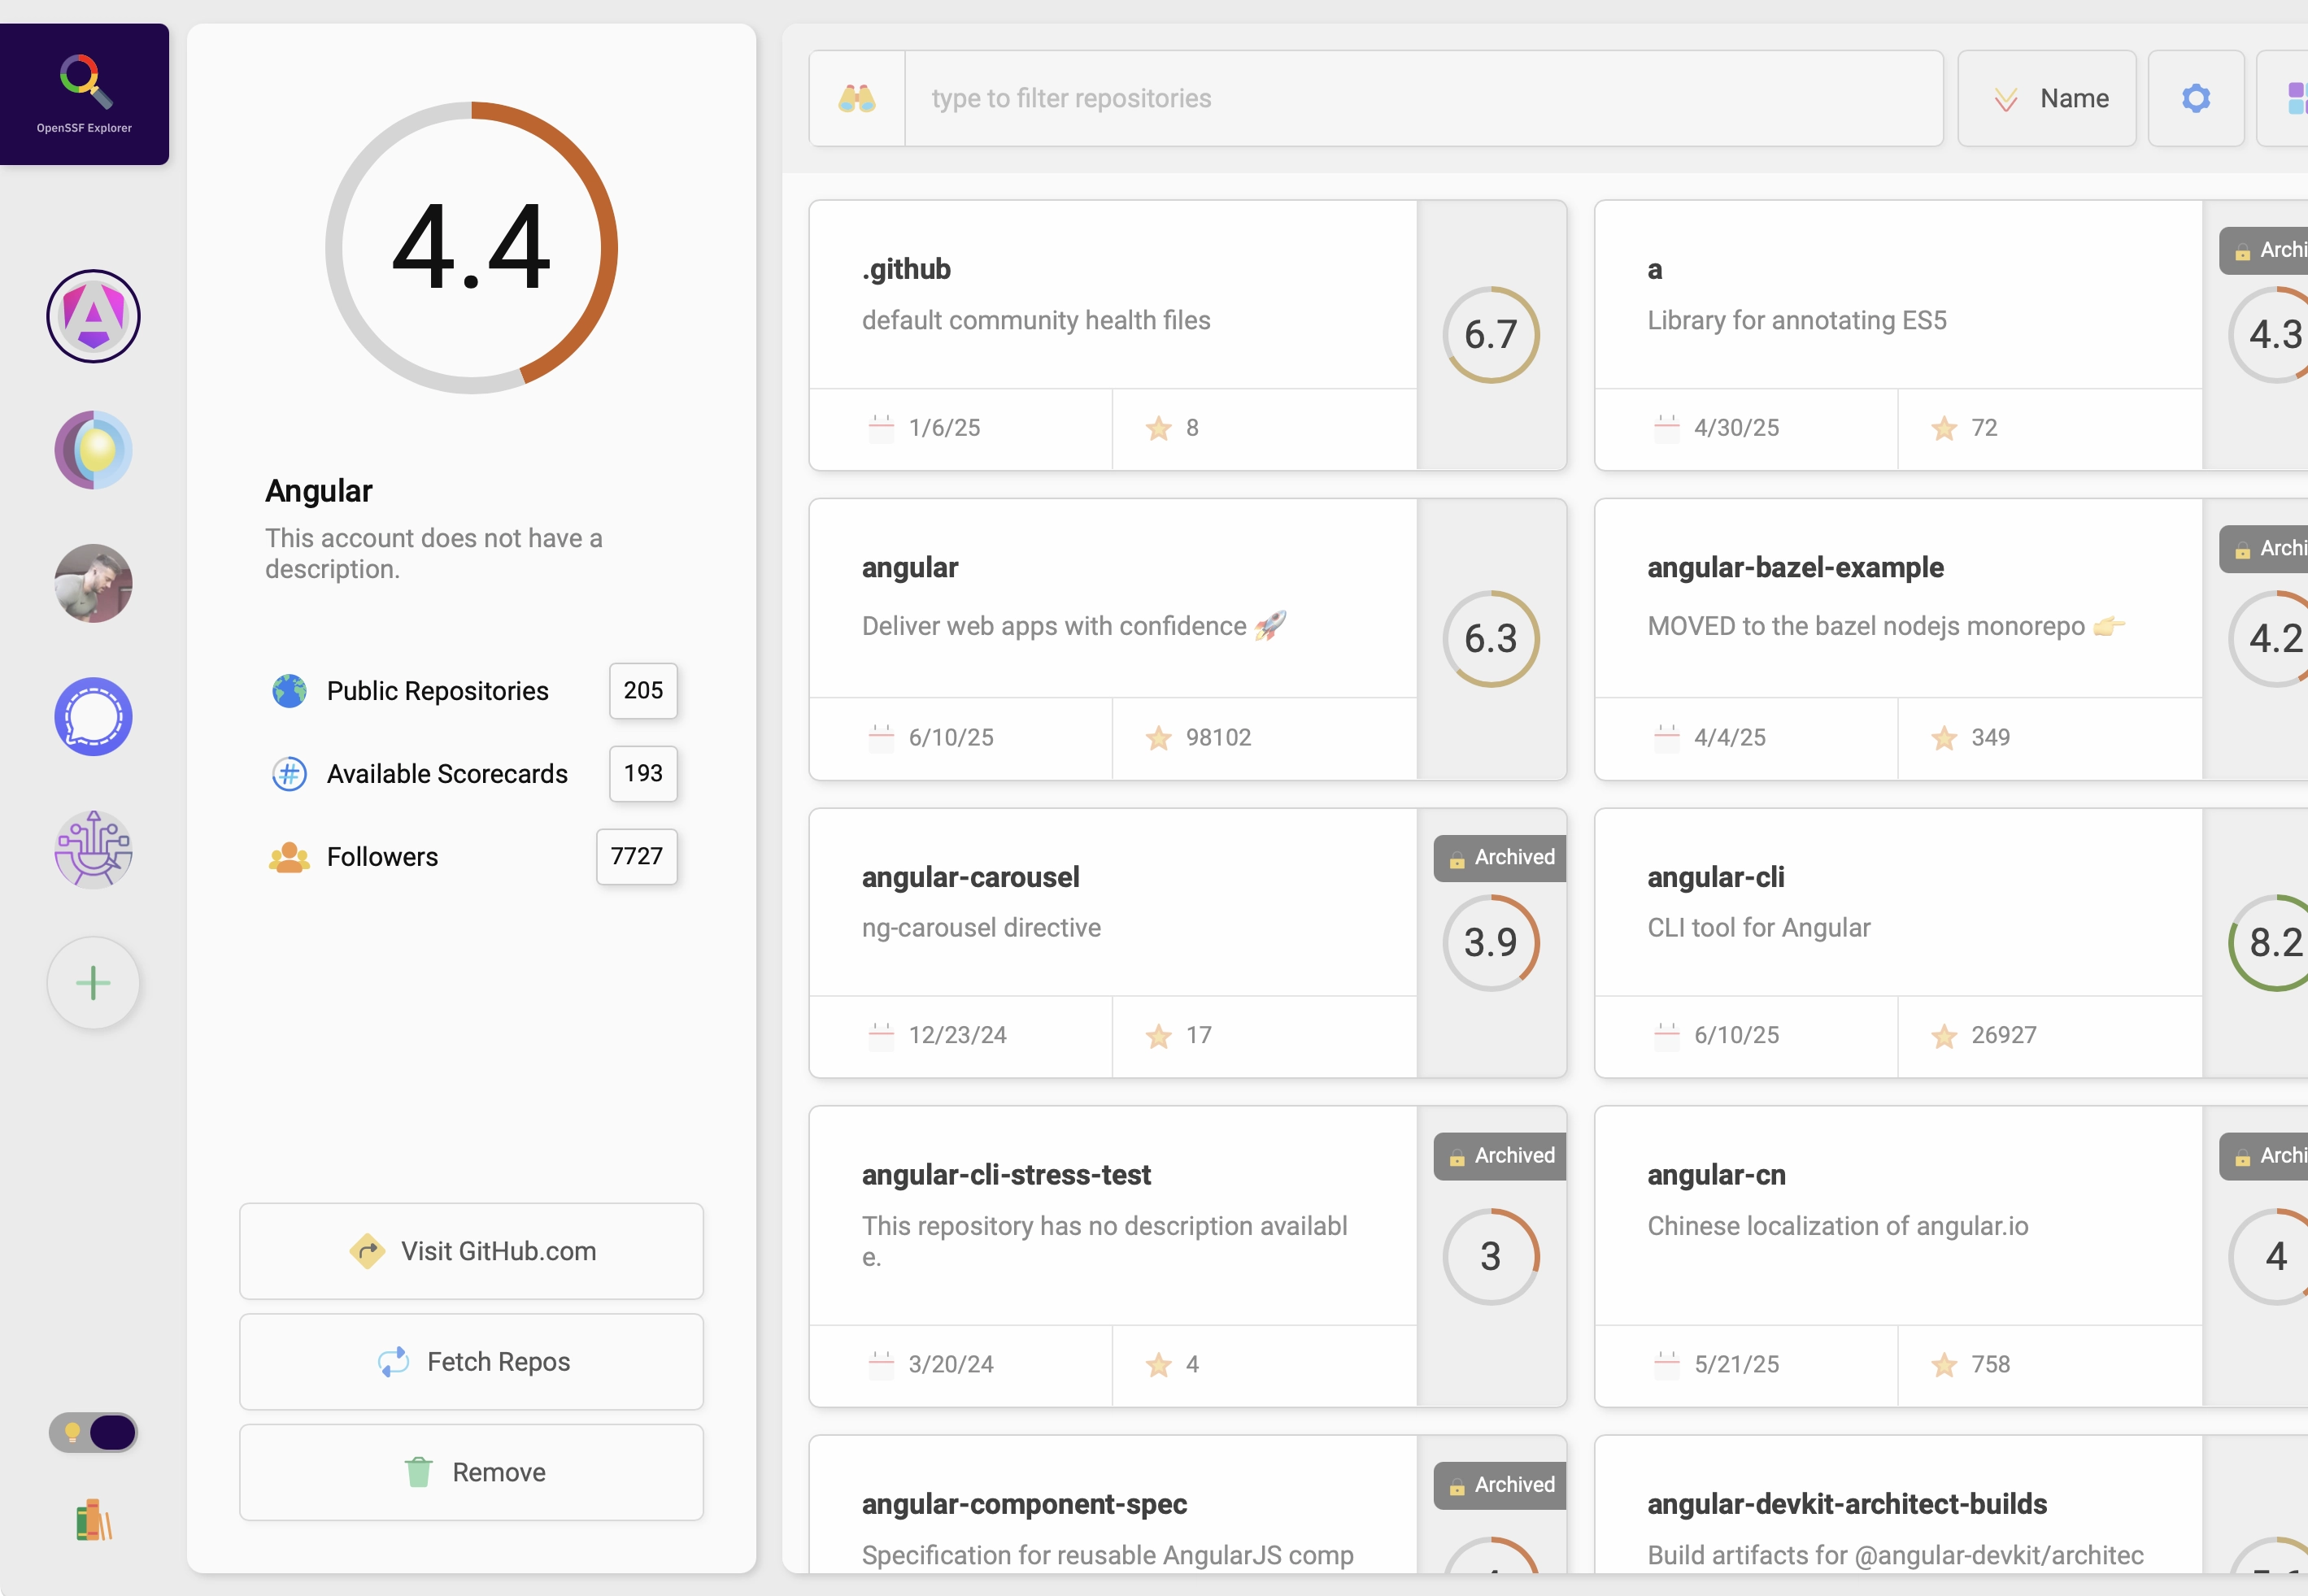Open the books library icon
Screen dimensions: 2308x1596
click(93, 1520)
